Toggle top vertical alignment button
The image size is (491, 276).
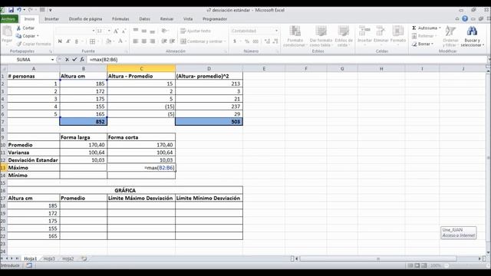click(136, 31)
